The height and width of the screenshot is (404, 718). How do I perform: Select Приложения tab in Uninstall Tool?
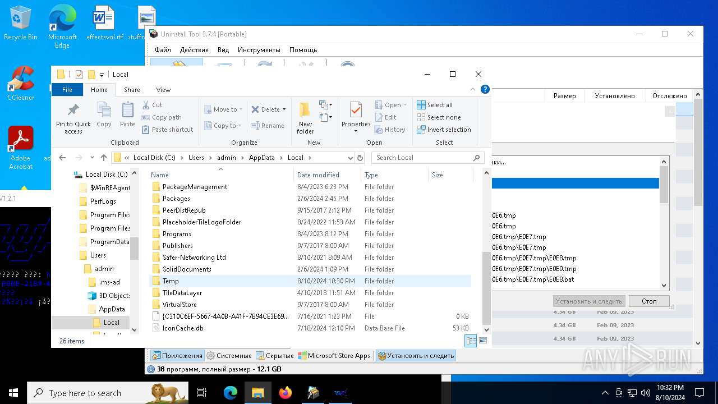177,356
